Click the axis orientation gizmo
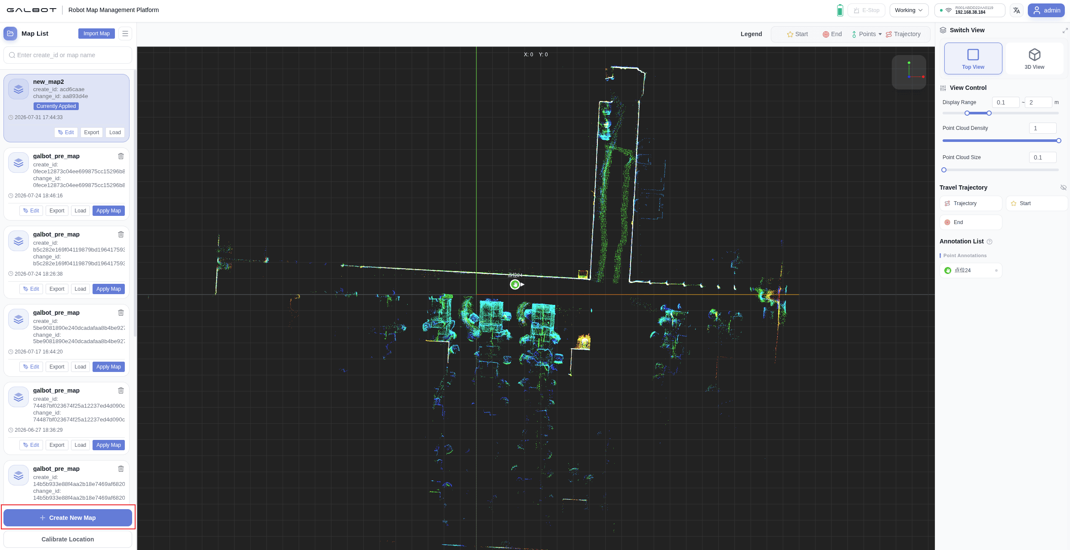The width and height of the screenshot is (1070, 550). tap(909, 72)
